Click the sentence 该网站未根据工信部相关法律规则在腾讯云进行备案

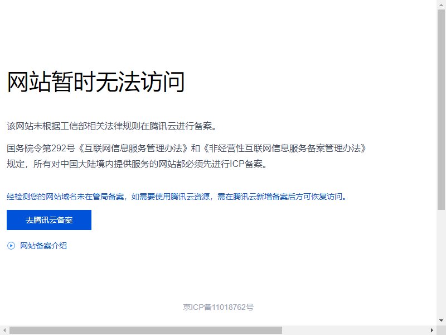click(111, 126)
